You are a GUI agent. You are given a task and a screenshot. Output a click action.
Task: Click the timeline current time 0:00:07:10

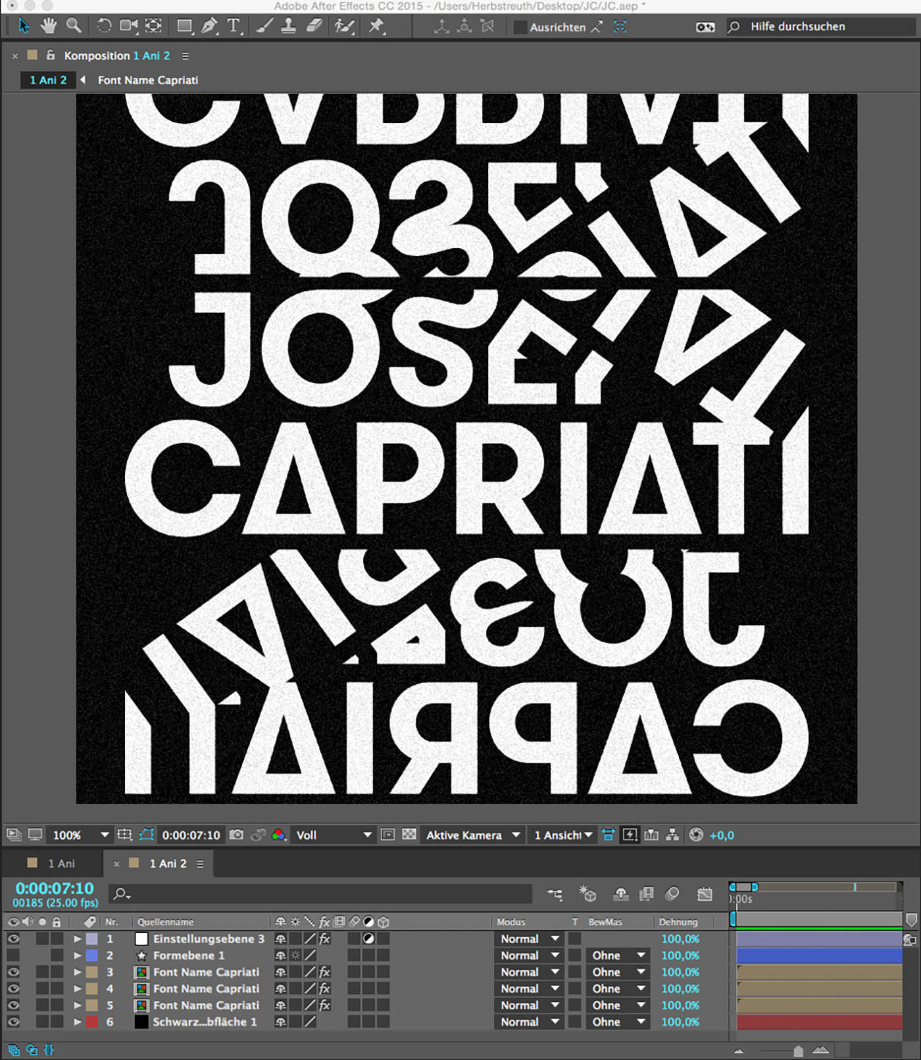tap(55, 888)
